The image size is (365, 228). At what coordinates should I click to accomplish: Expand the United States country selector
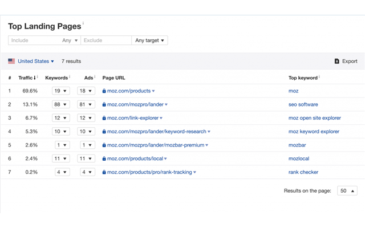tap(35, 61)
